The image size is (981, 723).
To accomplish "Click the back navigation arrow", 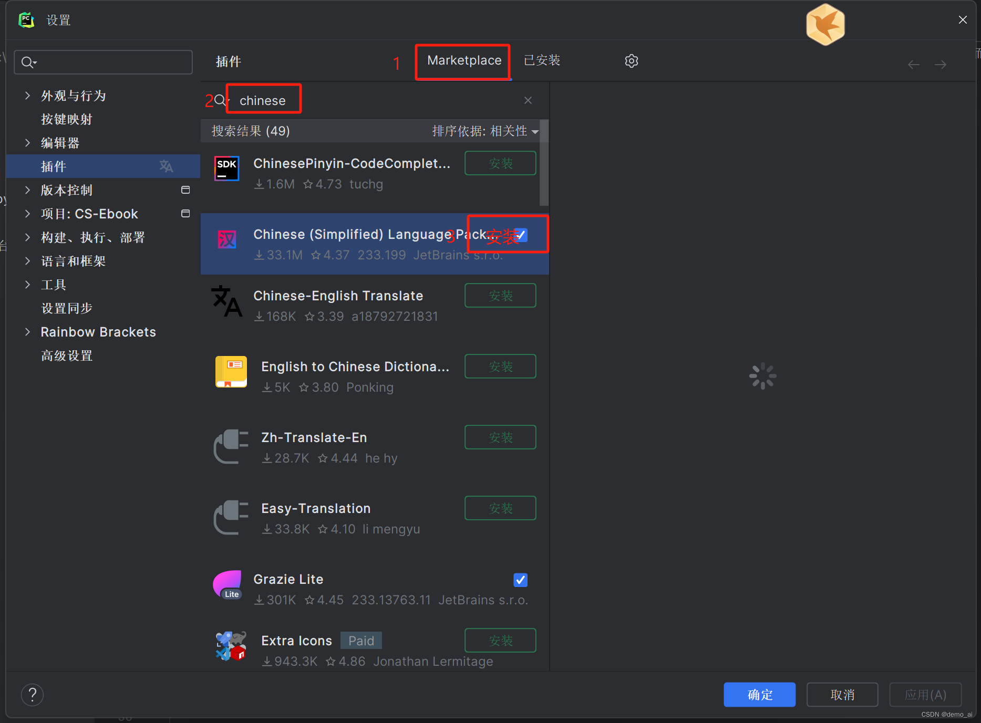I will pyautogui.click(x=914, y=65).
